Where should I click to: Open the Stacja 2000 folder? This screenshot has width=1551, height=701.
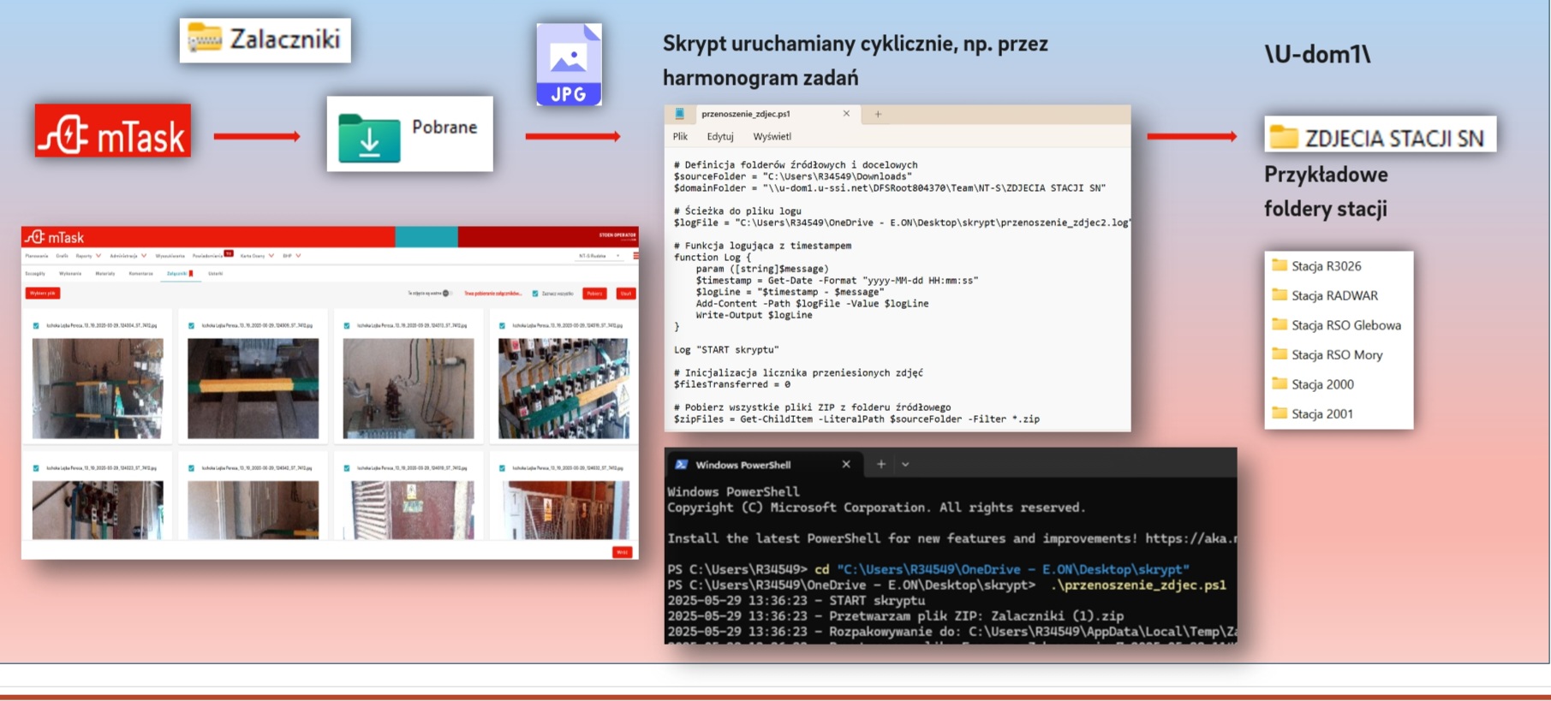pyautogui.click(x=1313, y=384)
